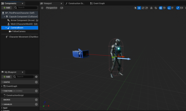The image size is (186, 111).
Task: Open the grid snap value 10 dropdown
Action: pyautogui.click(x=164, y=8)
